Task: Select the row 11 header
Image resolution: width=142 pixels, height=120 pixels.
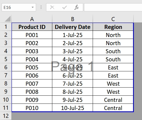Action: [6, 108]
